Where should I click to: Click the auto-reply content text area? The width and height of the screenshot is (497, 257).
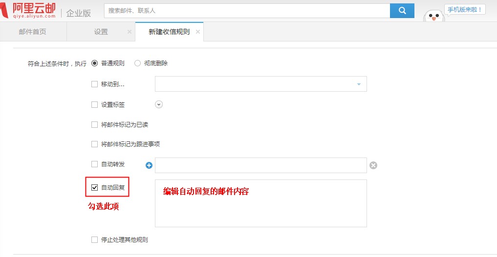coord(260,210)
